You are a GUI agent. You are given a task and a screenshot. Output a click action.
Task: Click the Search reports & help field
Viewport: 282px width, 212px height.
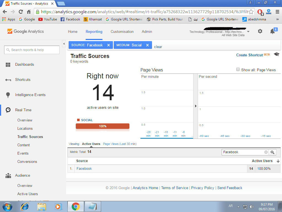pyautogui.click(x=32, y=50)
